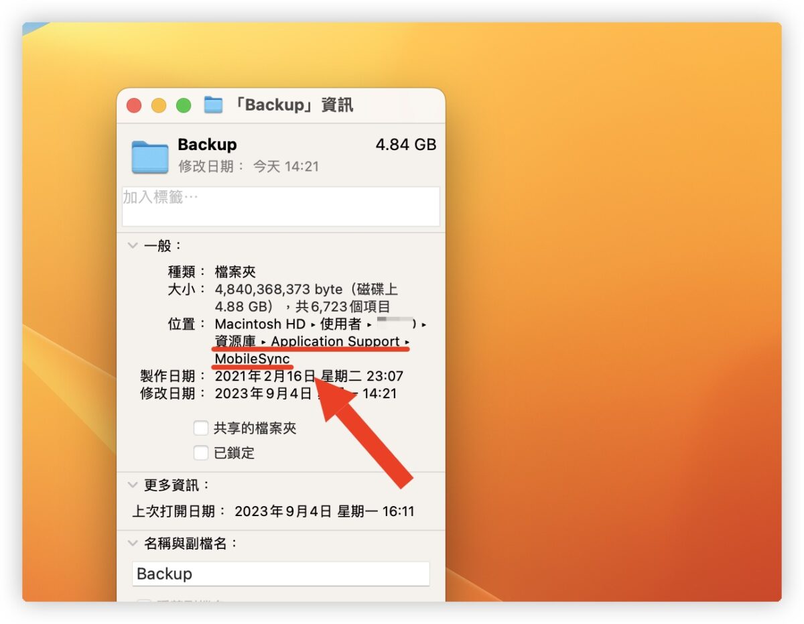804x624 pixels.
Task: Click Application Support in the path
Action: pos(335,342)
